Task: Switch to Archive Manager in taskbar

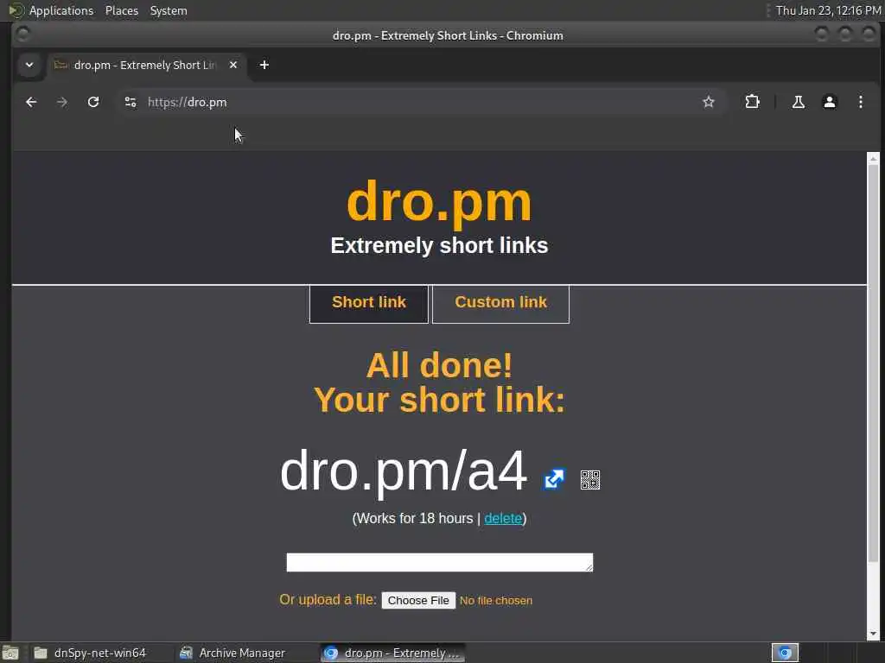Action: [x=232, y=653]
